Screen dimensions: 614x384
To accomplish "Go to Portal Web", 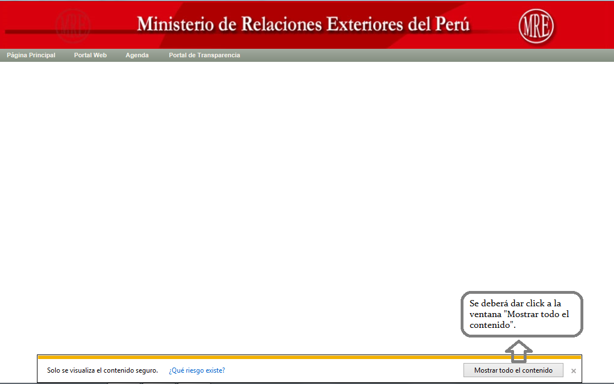I will point(90,55).
